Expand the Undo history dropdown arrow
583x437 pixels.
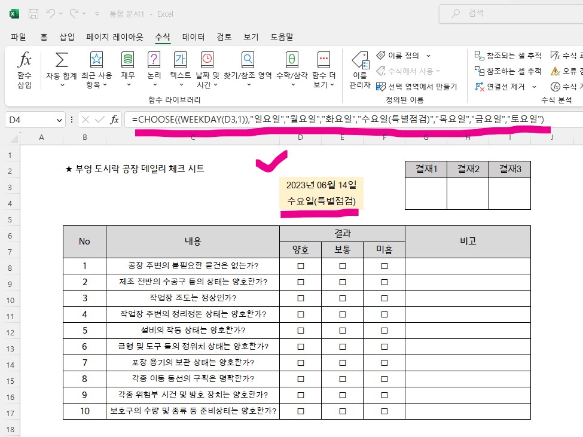tap(60, 14)
